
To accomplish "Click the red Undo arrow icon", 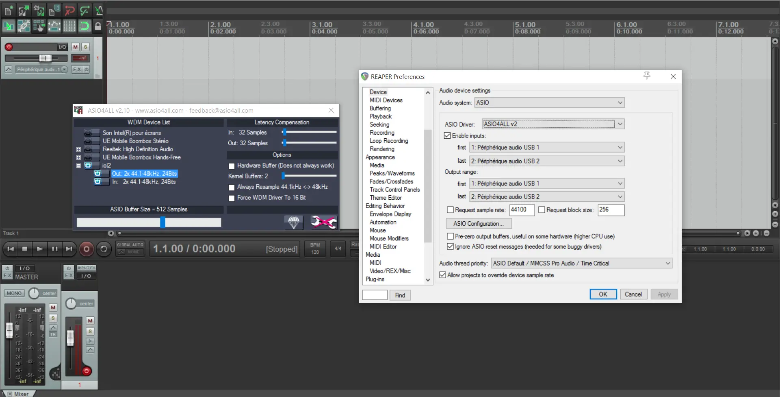I will click(69, 10).
